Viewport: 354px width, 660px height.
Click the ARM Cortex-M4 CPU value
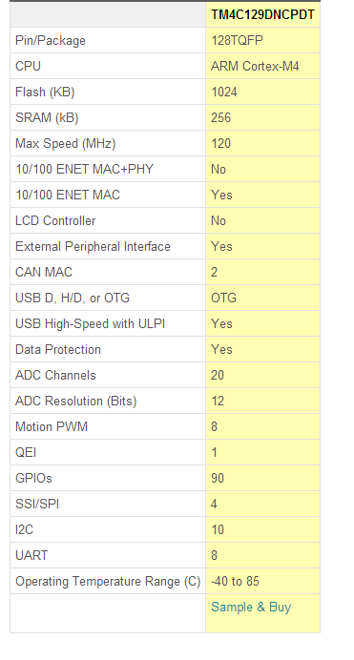(x=255, y=66)
